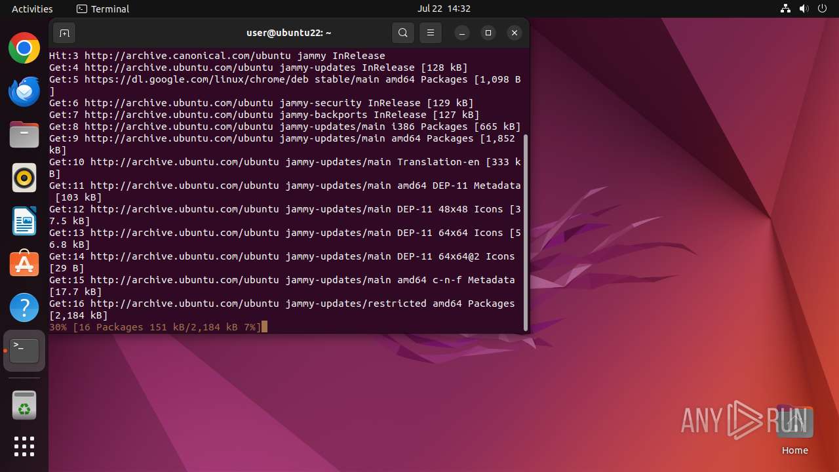Open Thunderbird mail from the dock
Viewport: 839px width, 472px height.
click(x=24, y=91)
